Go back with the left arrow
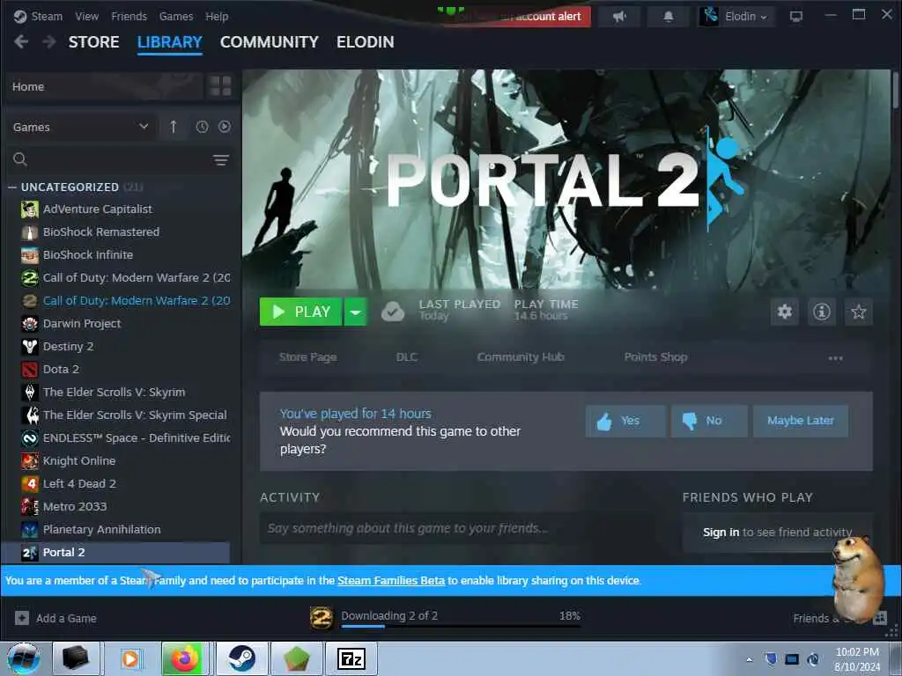 click(21, 41)
